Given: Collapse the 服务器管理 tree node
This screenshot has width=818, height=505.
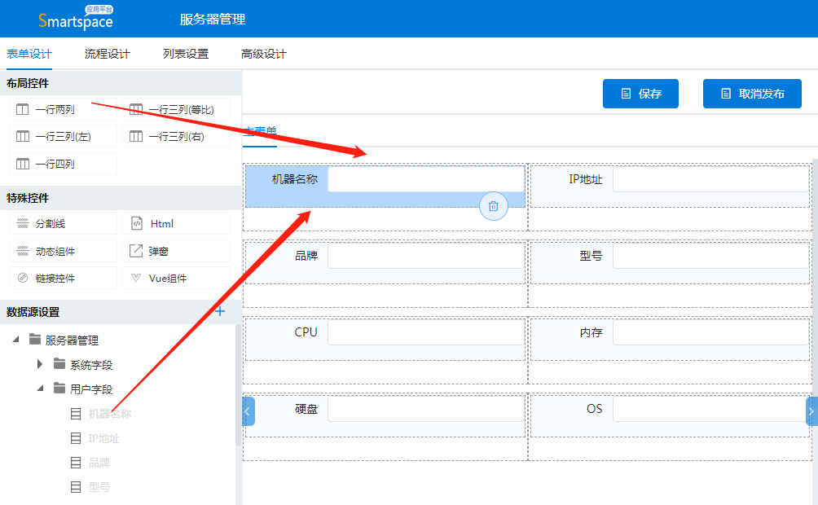Looking at the screenshot, I should [16, 340].
